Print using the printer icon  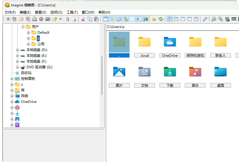pos(35,19)
